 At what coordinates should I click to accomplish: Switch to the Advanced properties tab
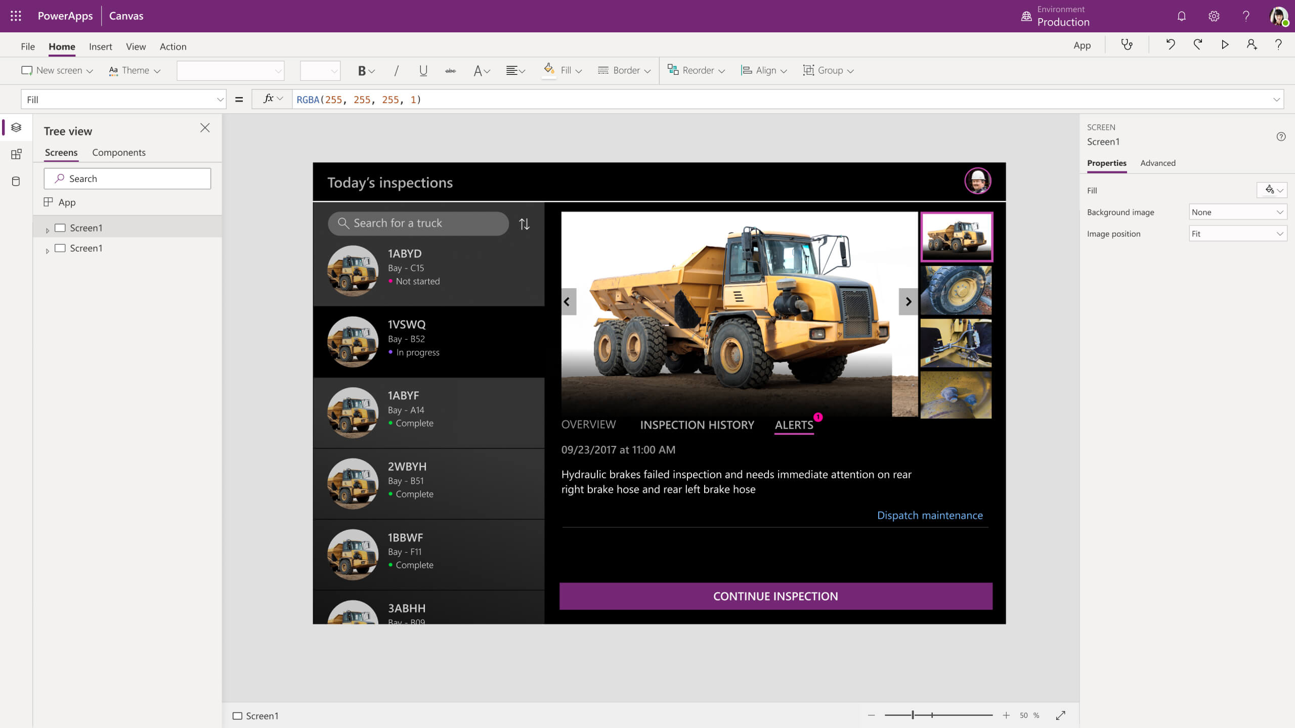1159,163
